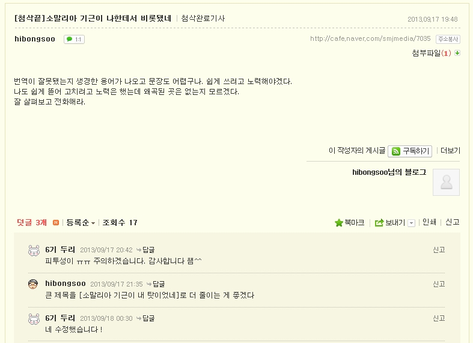The width and height of the screenshot is (473, 343).
Task: Click hibongsoo's blog profile thumbnail
Action: click(x=446, y=182)
